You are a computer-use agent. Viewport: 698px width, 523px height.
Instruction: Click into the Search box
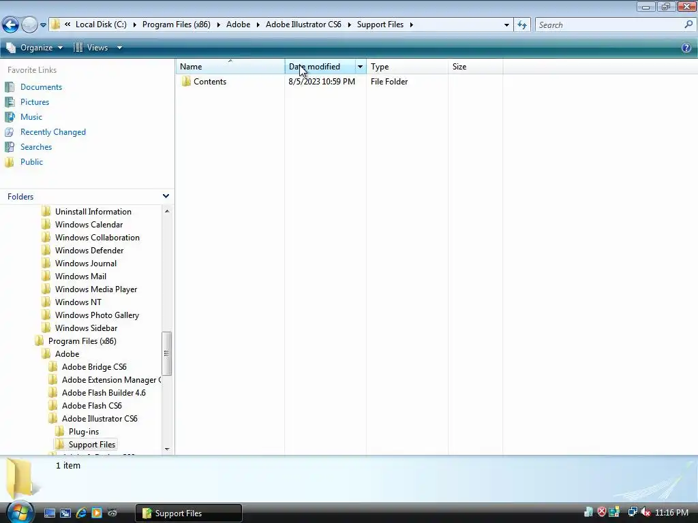610,25
